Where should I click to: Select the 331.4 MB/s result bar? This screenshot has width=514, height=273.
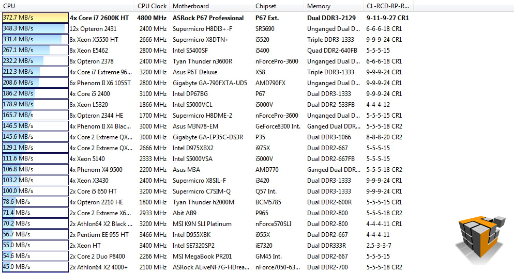(35, 39)
